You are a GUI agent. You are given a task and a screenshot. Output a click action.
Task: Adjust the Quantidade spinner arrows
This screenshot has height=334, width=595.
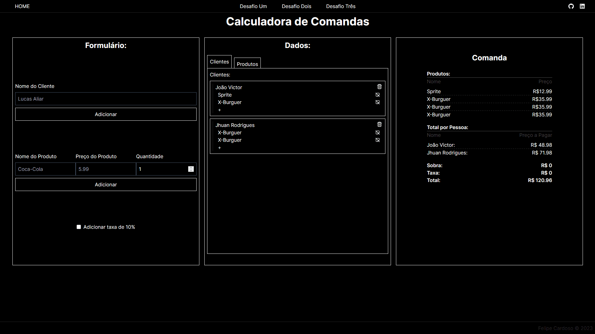[x=191, y=169]
